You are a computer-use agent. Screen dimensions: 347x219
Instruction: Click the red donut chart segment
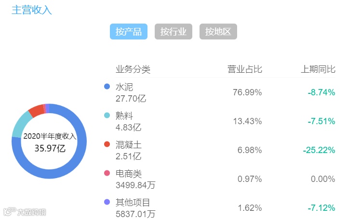(36, 110)
